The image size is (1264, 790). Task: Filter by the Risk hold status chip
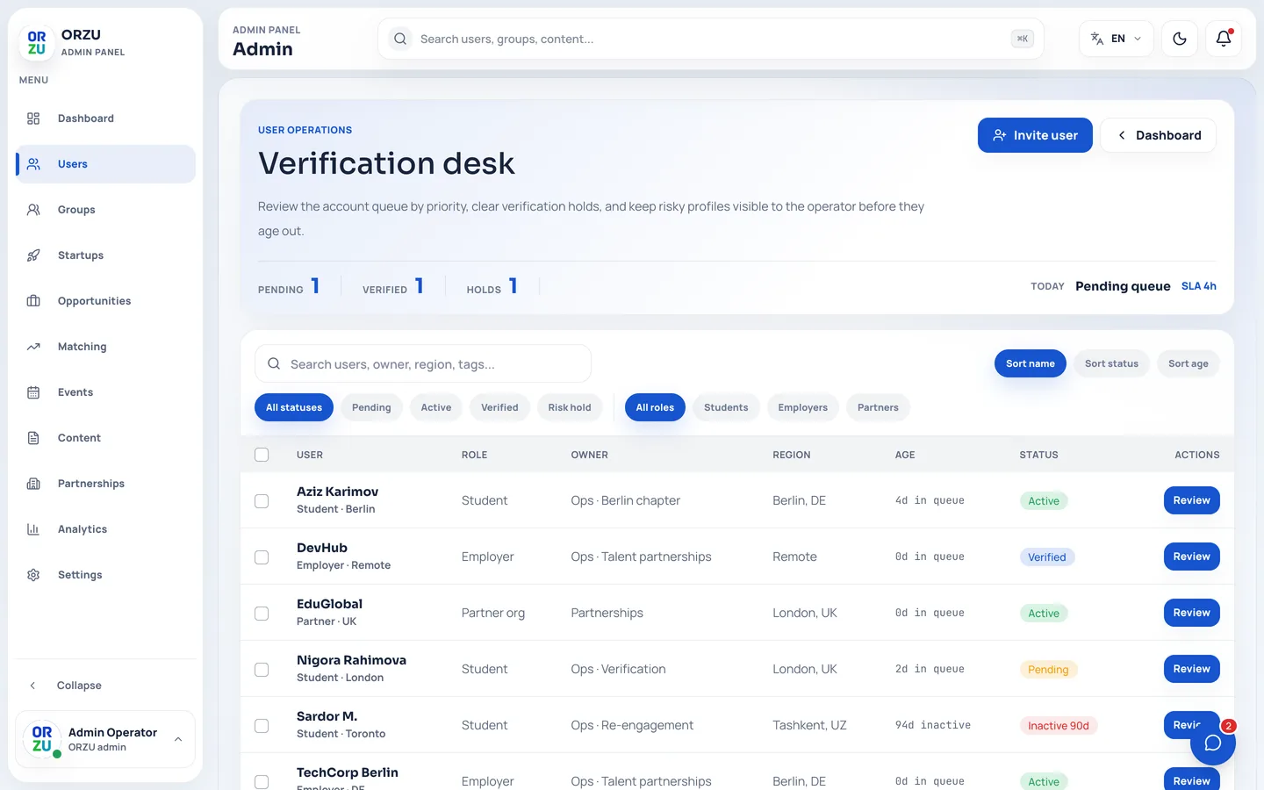(570, 407)
